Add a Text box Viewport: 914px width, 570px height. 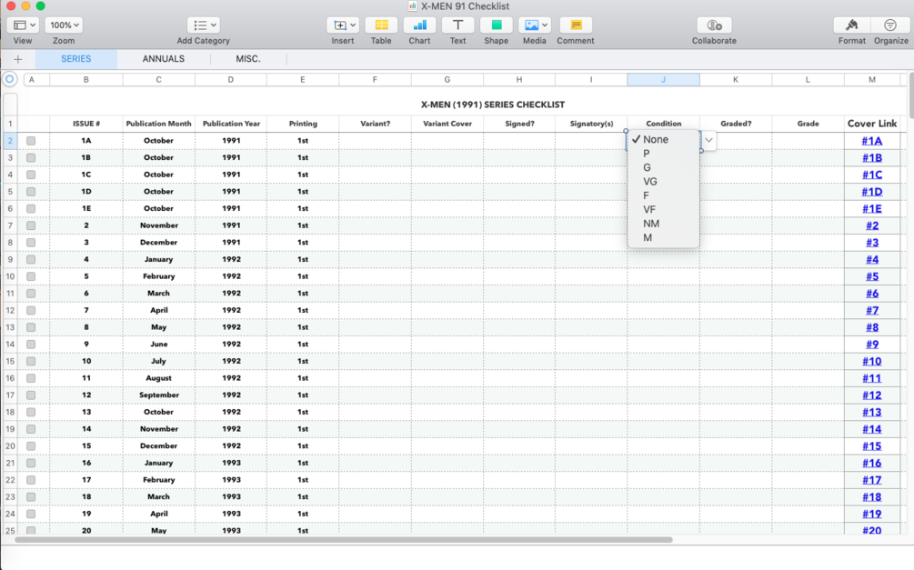click(457, 25)
